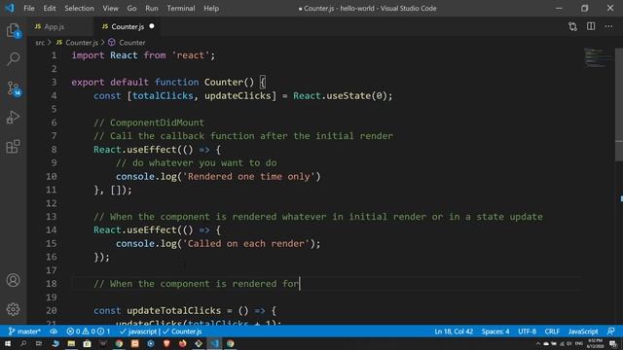Click the src breadcrumb segment
Image resolution: width=623 pixels, height=350 pixels.
40,43
